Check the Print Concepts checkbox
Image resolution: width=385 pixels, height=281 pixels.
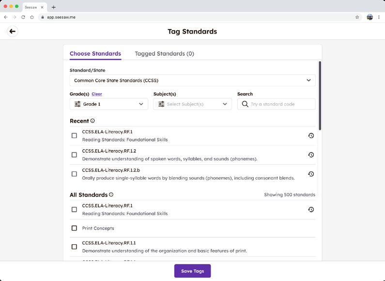click(74, 228)
